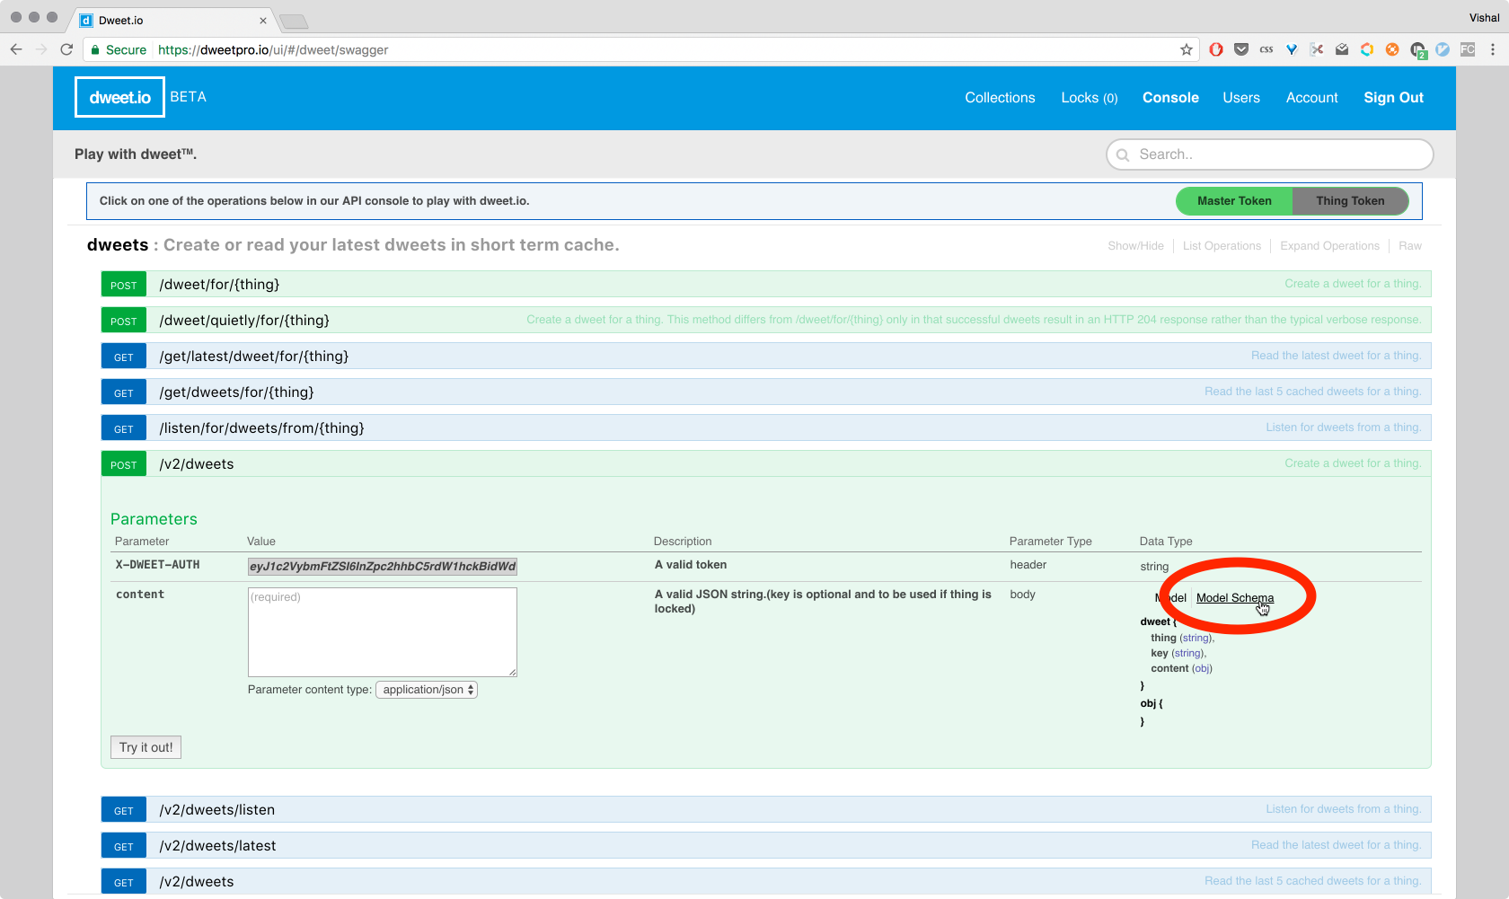This screenshot has width=1509, height=899.
Task: Click into the content required textarea
Action: pos(383,632)
